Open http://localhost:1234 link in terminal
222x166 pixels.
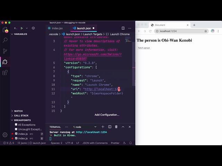[x=92, y=132]
